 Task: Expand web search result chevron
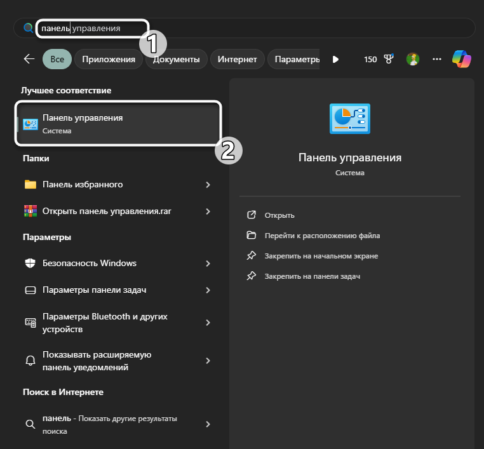[x=208, y=424]
